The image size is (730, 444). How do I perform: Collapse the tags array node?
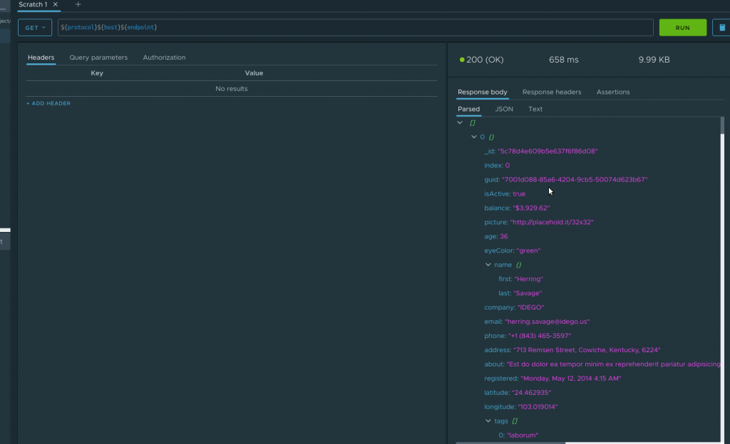[488, 421]
